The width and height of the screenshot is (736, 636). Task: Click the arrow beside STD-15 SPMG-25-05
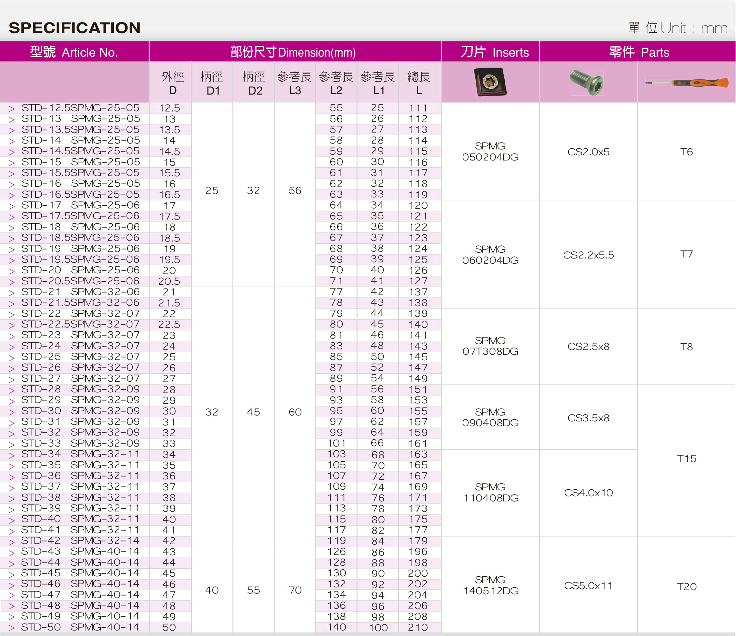coord(12,163)
